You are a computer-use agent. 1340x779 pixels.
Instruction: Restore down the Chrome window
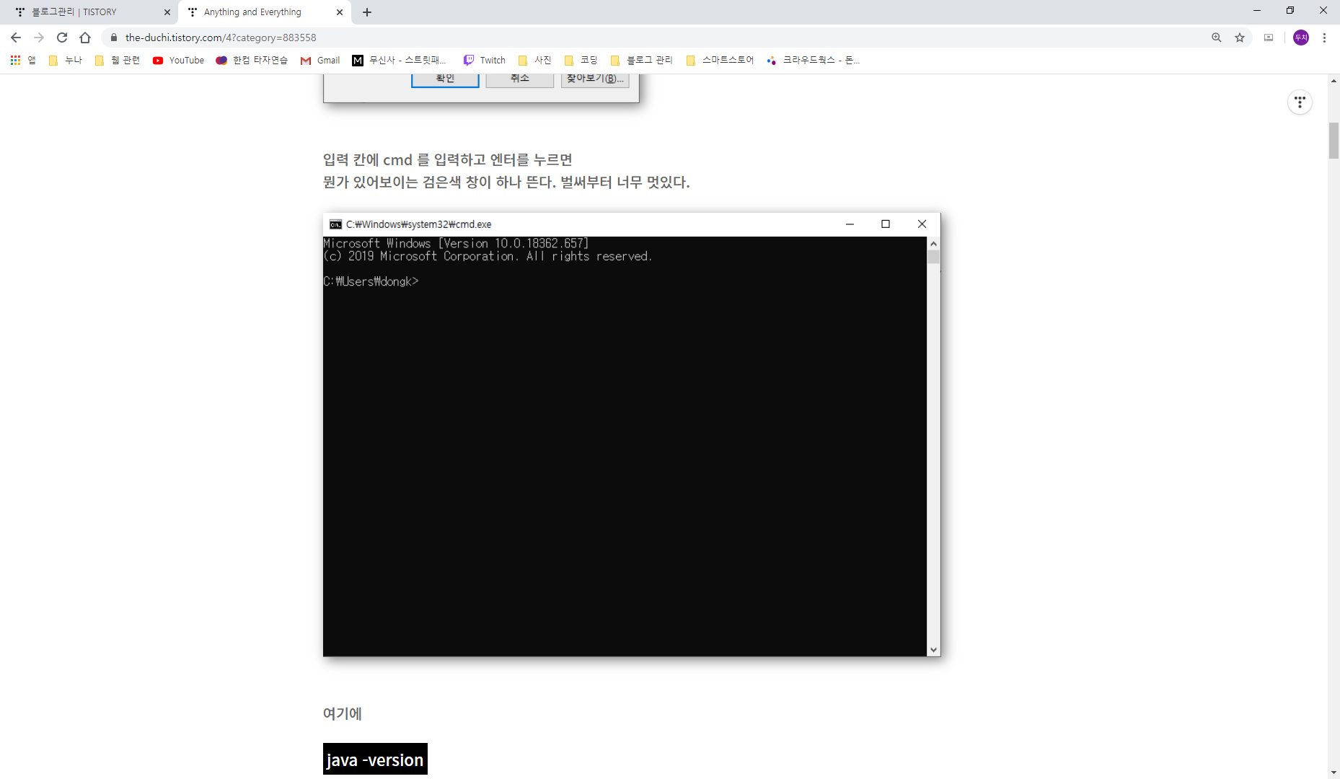point(1290,11)
